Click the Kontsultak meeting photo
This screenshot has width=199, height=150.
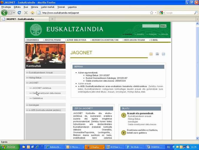click(x=45, y=56)
